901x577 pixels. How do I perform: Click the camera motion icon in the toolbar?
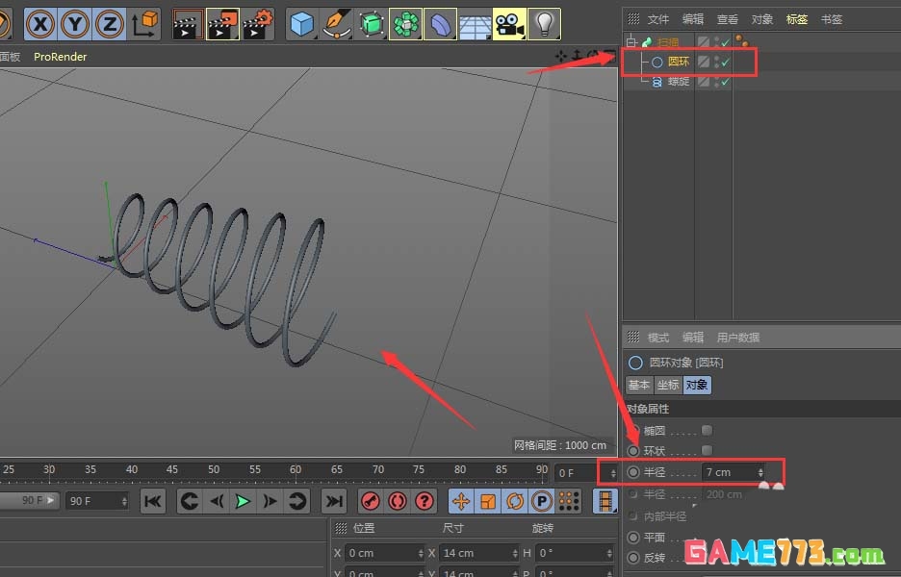coord(510,24)
